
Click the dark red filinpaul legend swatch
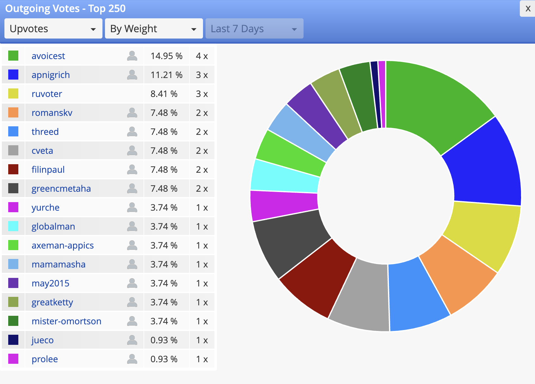(13, 169)
